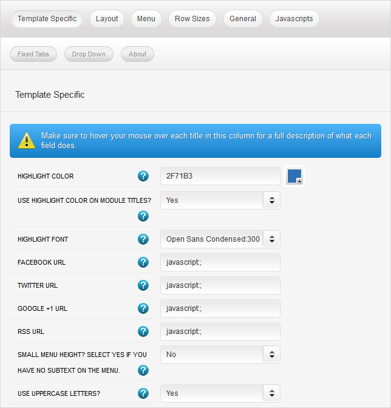Expand the Highlight Font dropdown
The height and width of the screenshot is (408, 391).
click(220, 239)
